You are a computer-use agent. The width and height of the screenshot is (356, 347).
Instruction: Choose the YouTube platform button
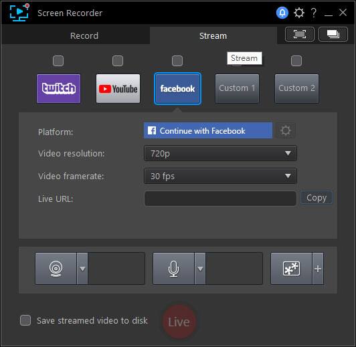tap(118, 88)
